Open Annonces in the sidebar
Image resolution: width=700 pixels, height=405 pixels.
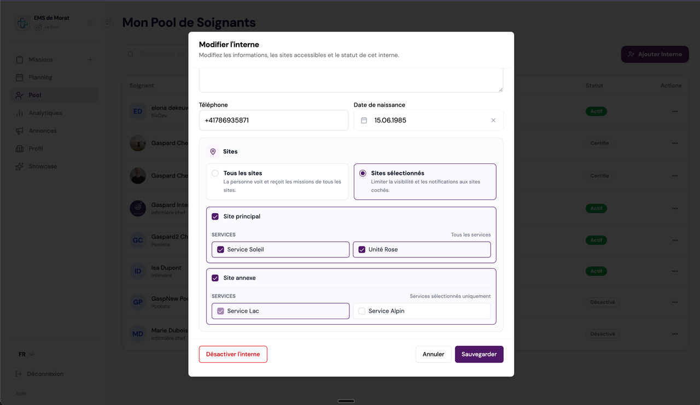[x=43, y=131]
